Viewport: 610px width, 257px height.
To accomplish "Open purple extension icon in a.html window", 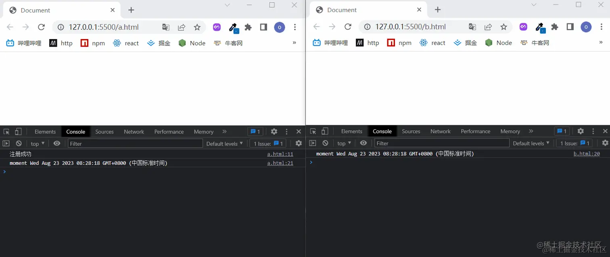I will [x=217, y=27].
